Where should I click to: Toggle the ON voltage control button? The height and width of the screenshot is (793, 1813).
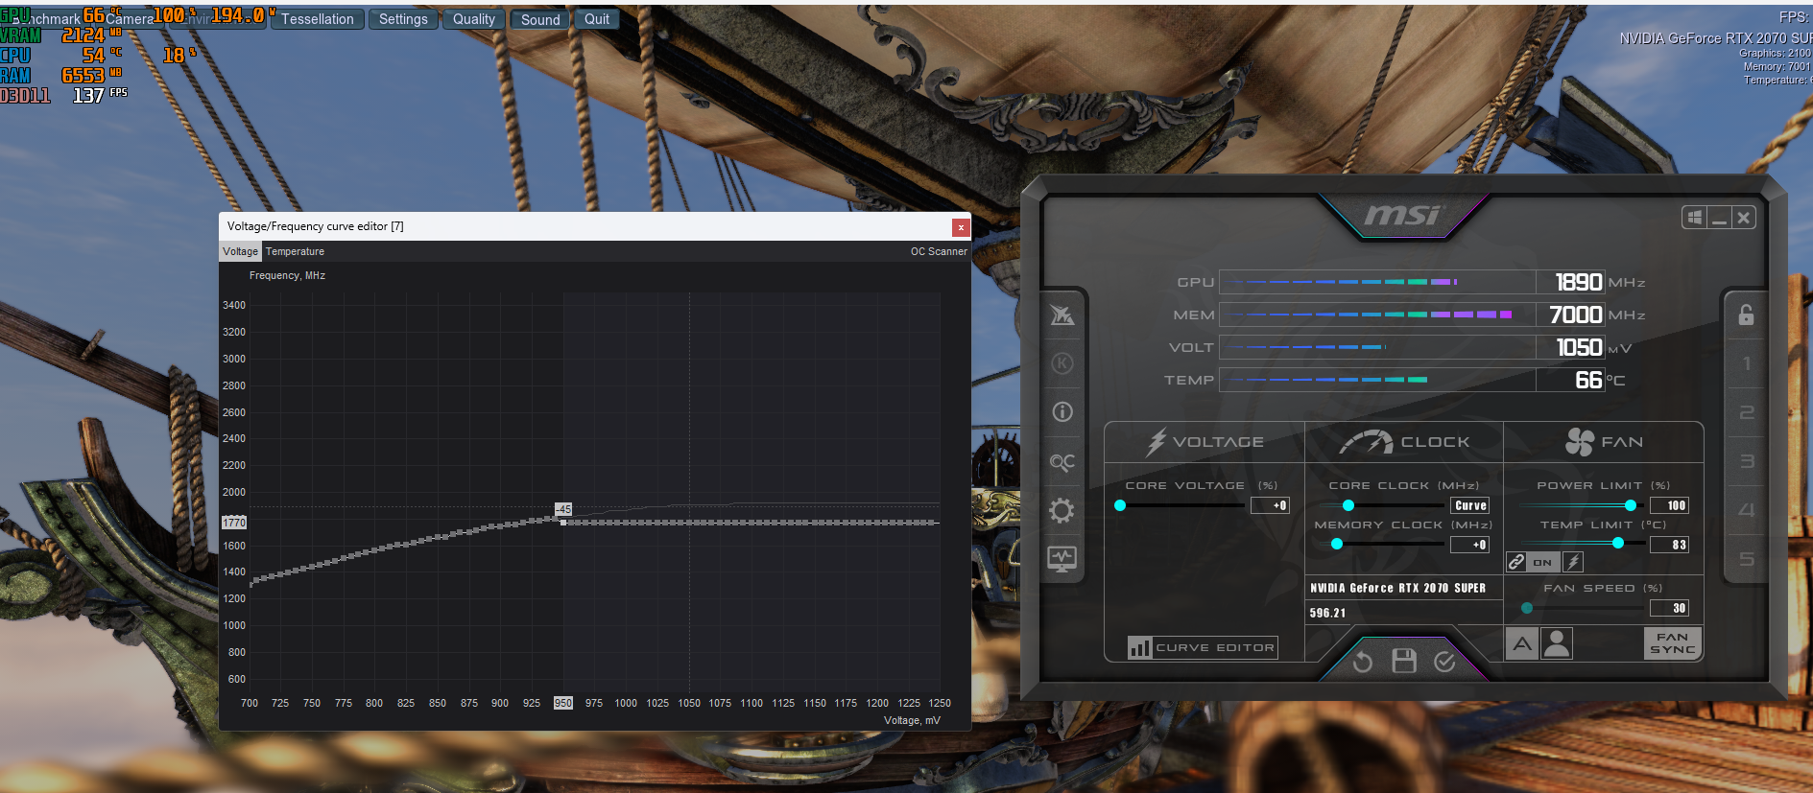[1542, 562]
